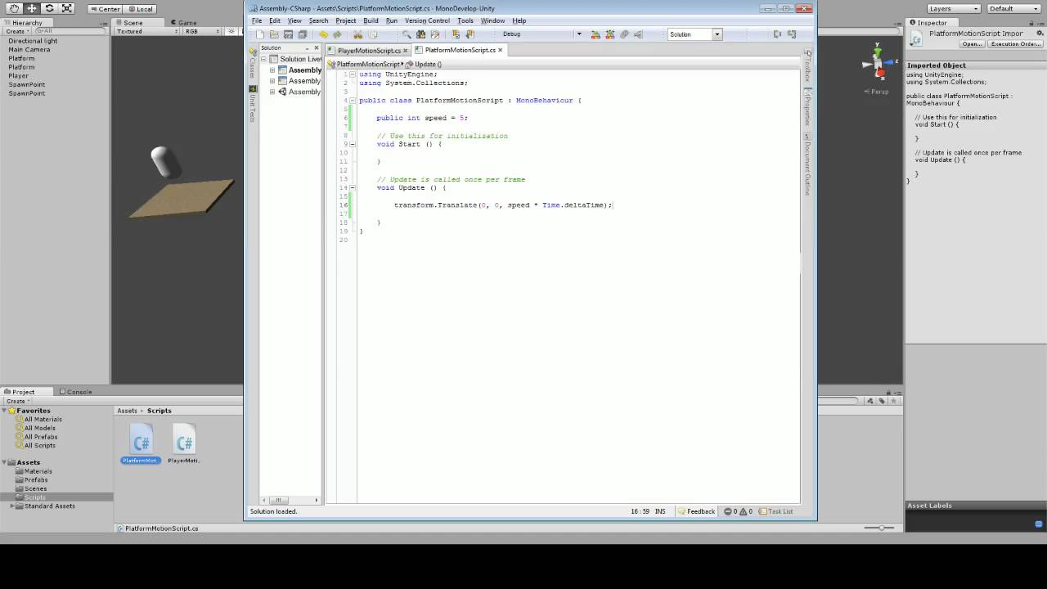1047x589 pixels.
Task: Expand Standard Assets folder in Project
Action: (x=12, y=506)
